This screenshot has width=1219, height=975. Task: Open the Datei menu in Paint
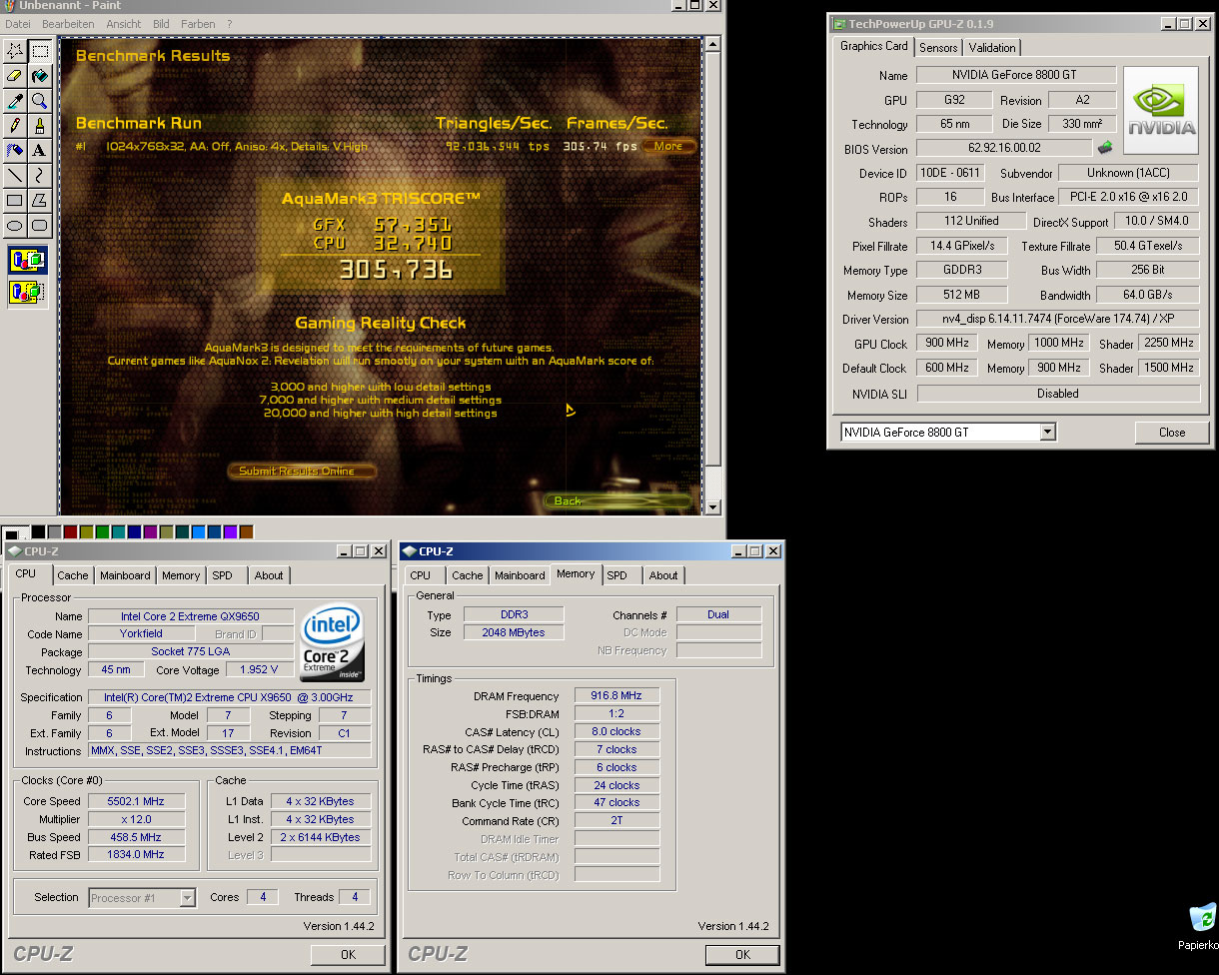(x=18, y=23)
